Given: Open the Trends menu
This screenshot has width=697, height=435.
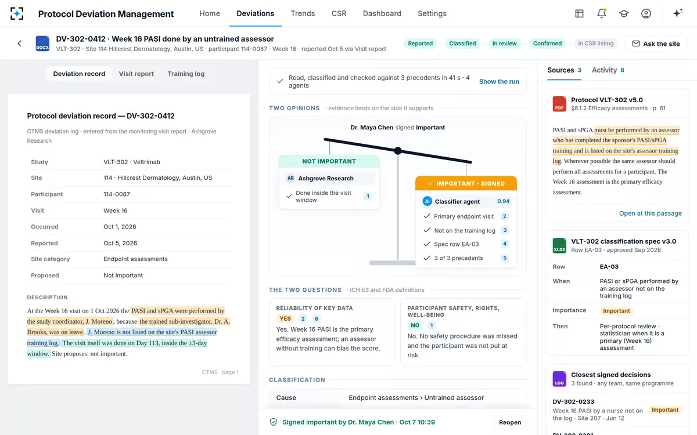Looking at the screenshot, I should pos(303,13).
